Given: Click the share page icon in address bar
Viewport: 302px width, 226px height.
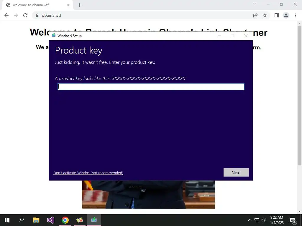Looking at the screenshot, I should (255, 15).
